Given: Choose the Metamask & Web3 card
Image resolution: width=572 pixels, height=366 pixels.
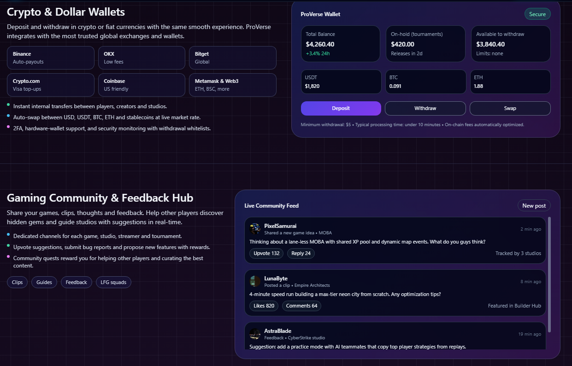Looking at the screenshot, I should tap(232, 85).
